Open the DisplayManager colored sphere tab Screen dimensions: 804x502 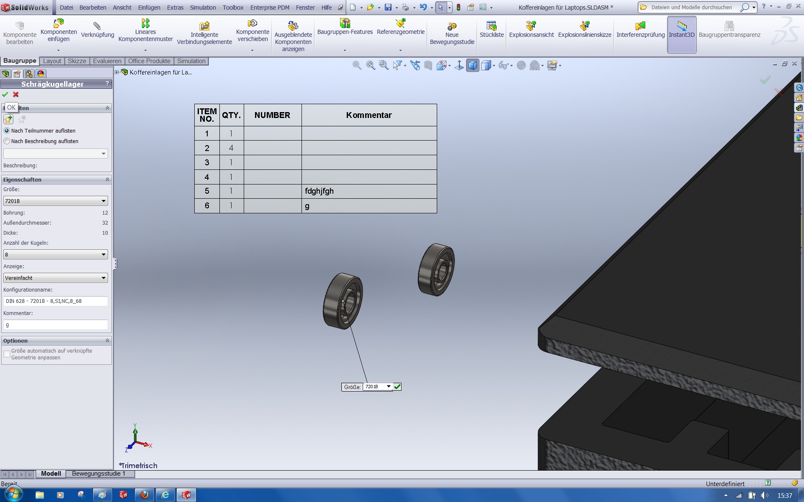41,74
